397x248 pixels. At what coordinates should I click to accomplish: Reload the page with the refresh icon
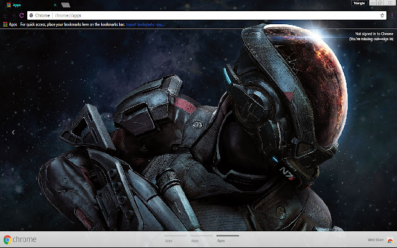tap(22, 15)
